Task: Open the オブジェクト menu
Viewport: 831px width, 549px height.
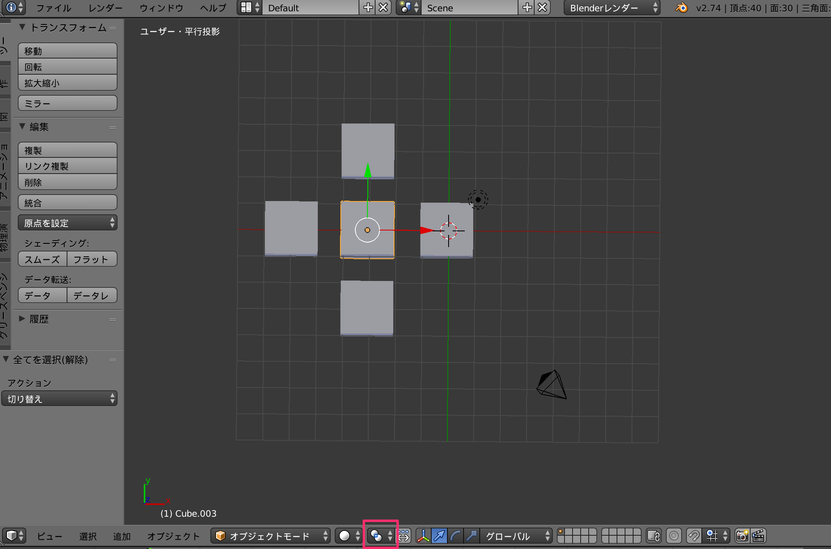Action: (x=173, y=536)
